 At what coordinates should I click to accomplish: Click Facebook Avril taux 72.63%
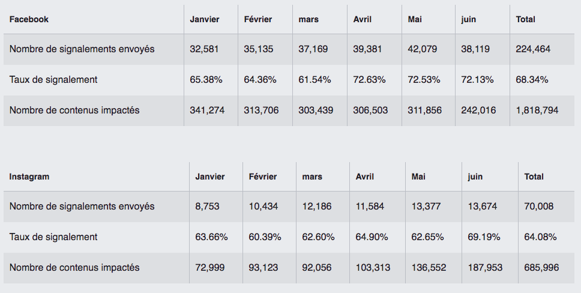point(369,80)
